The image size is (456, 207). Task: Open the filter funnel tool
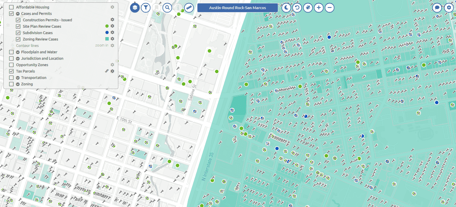(146, 7)
